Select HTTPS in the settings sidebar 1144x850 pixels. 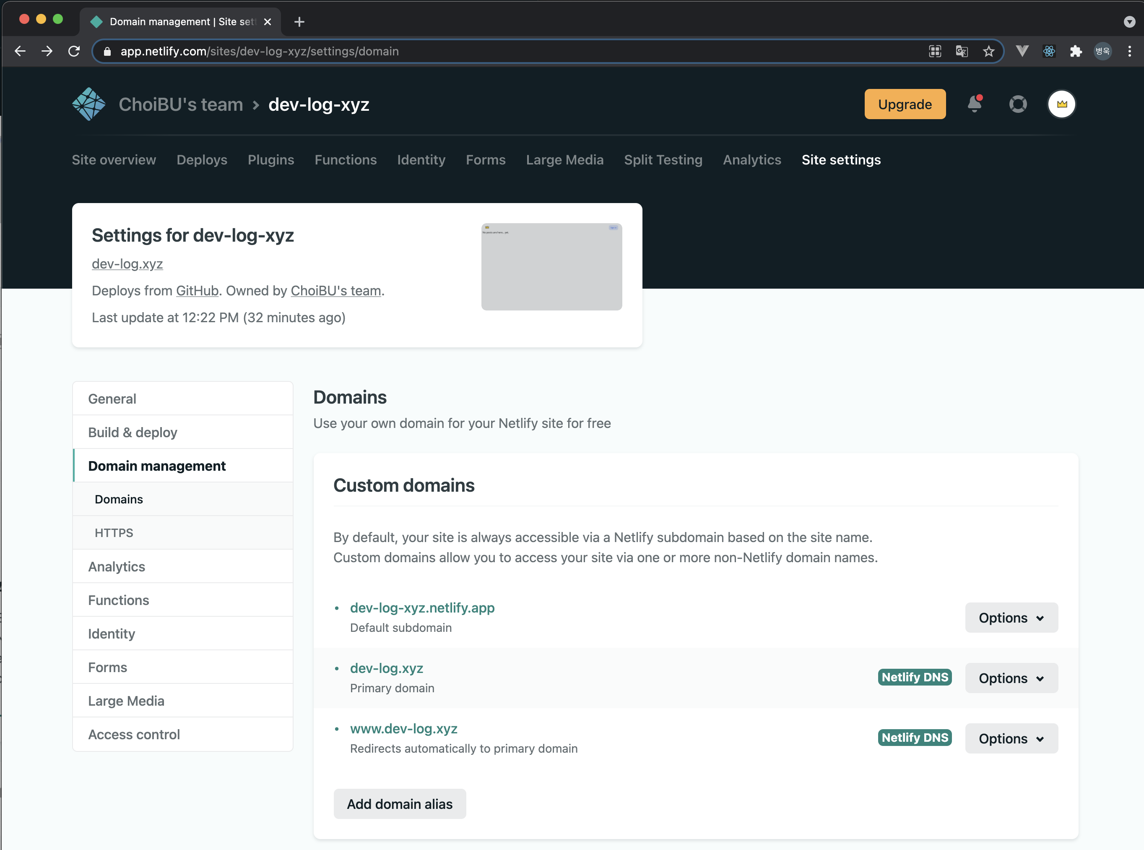click(x=114, y=532)
